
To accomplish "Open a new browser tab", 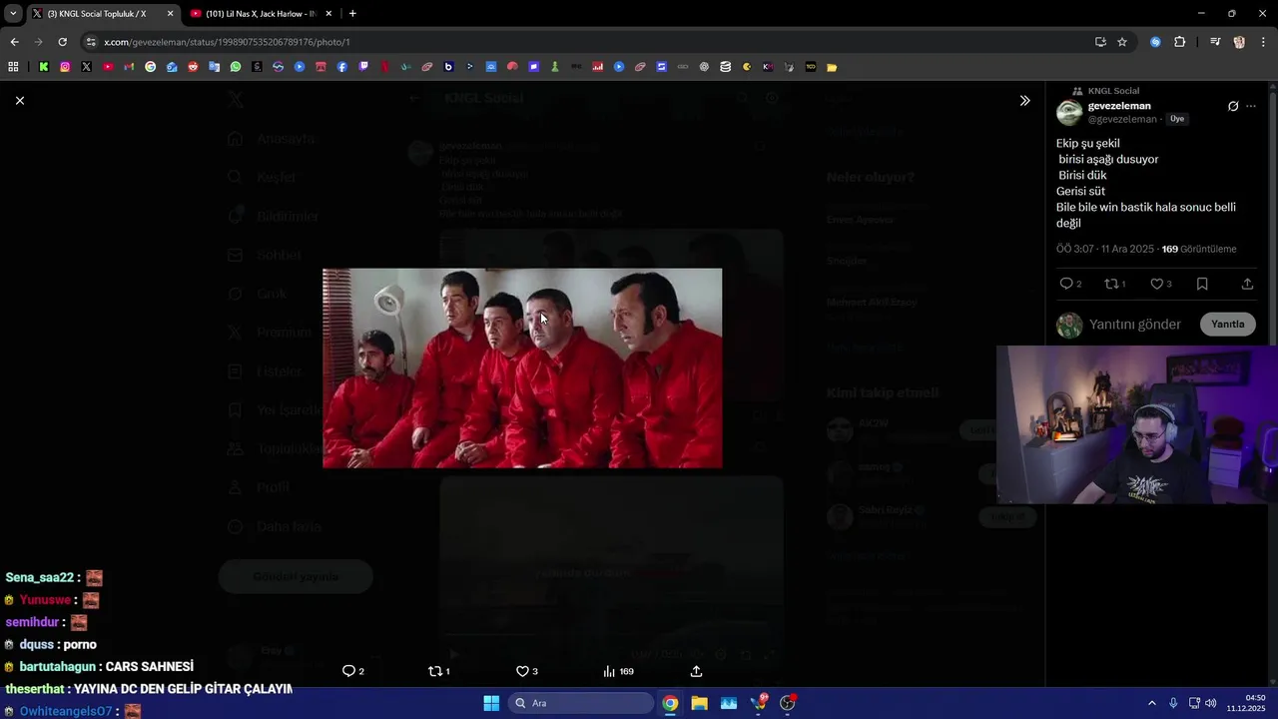I will (352, 14).
